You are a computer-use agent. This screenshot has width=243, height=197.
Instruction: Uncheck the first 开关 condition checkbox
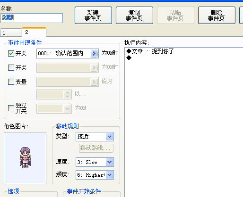(x=11, y=54)
